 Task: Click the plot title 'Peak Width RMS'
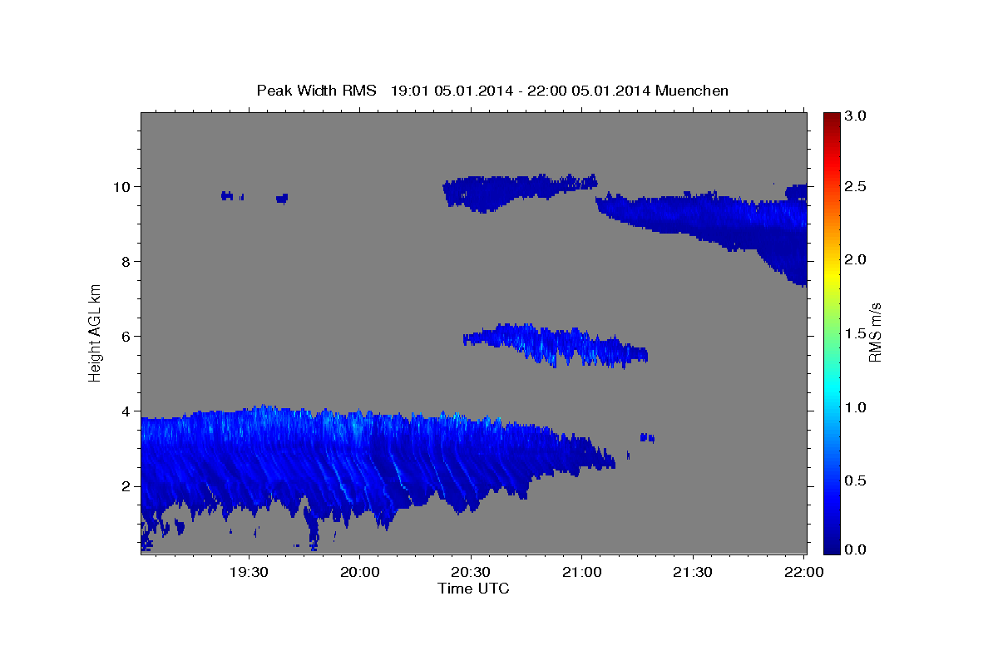[x=317, y=90]
